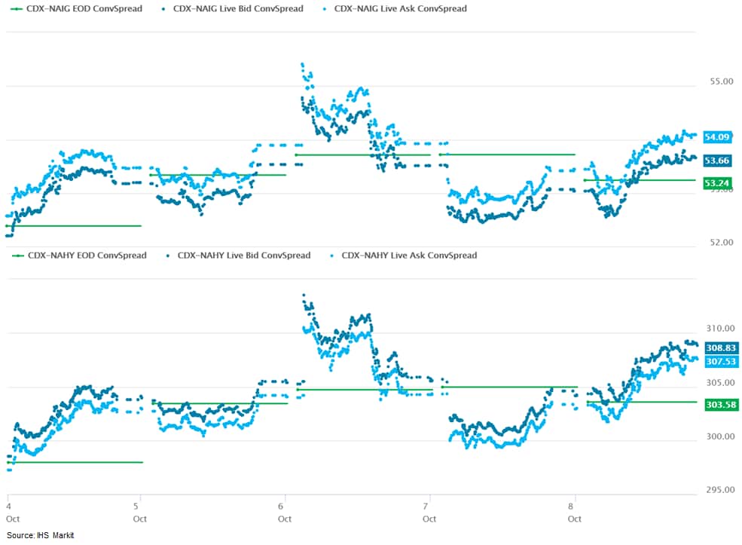Click the light-blue 54.09 value badge
The image size is (742, 545).
pos(716,137)
